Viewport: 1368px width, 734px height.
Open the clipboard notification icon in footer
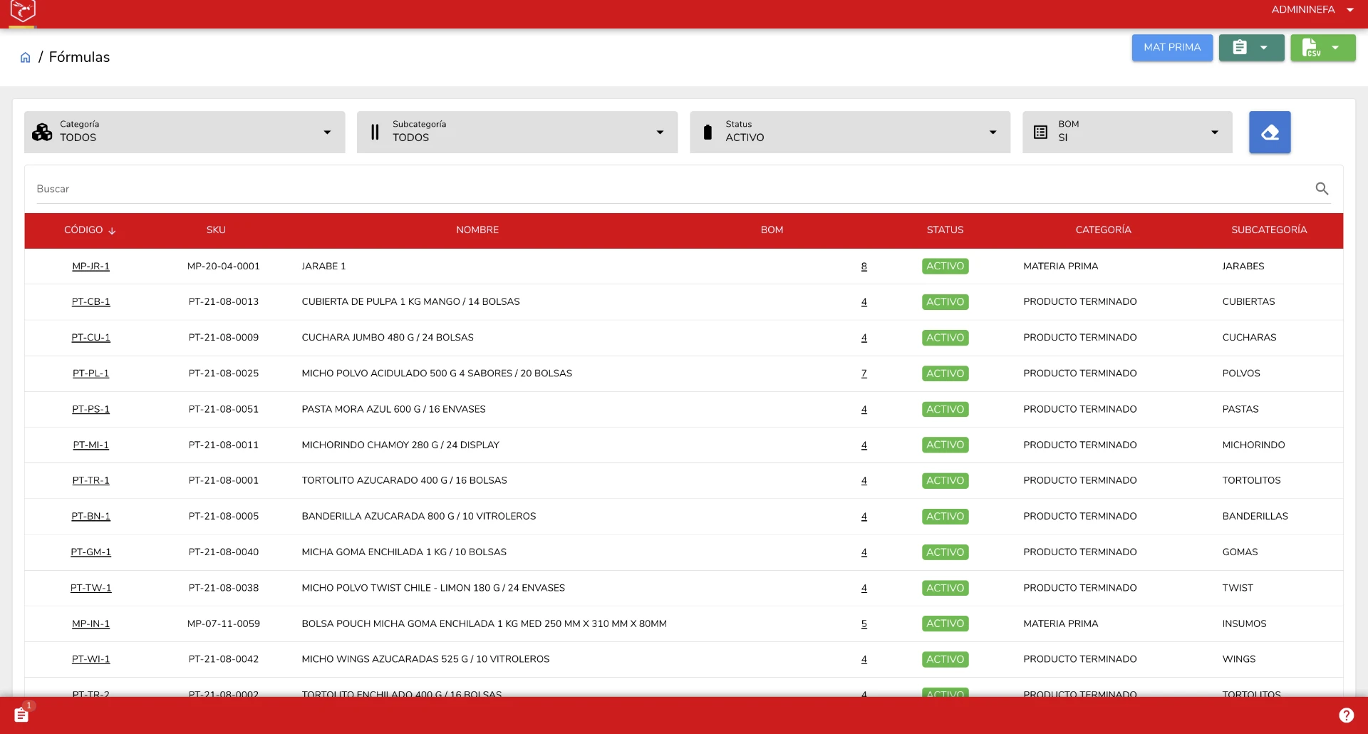point(22,714)
